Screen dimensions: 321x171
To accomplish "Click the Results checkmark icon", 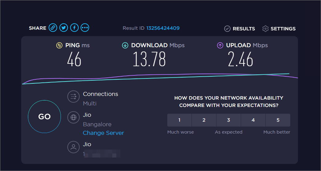I will (227, 29).
